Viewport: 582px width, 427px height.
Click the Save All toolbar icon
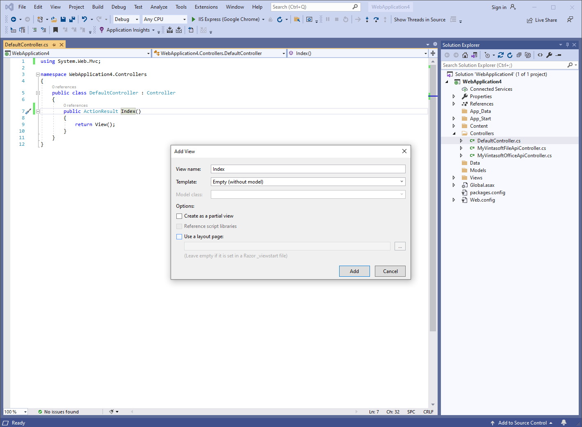tap(72, 19)
